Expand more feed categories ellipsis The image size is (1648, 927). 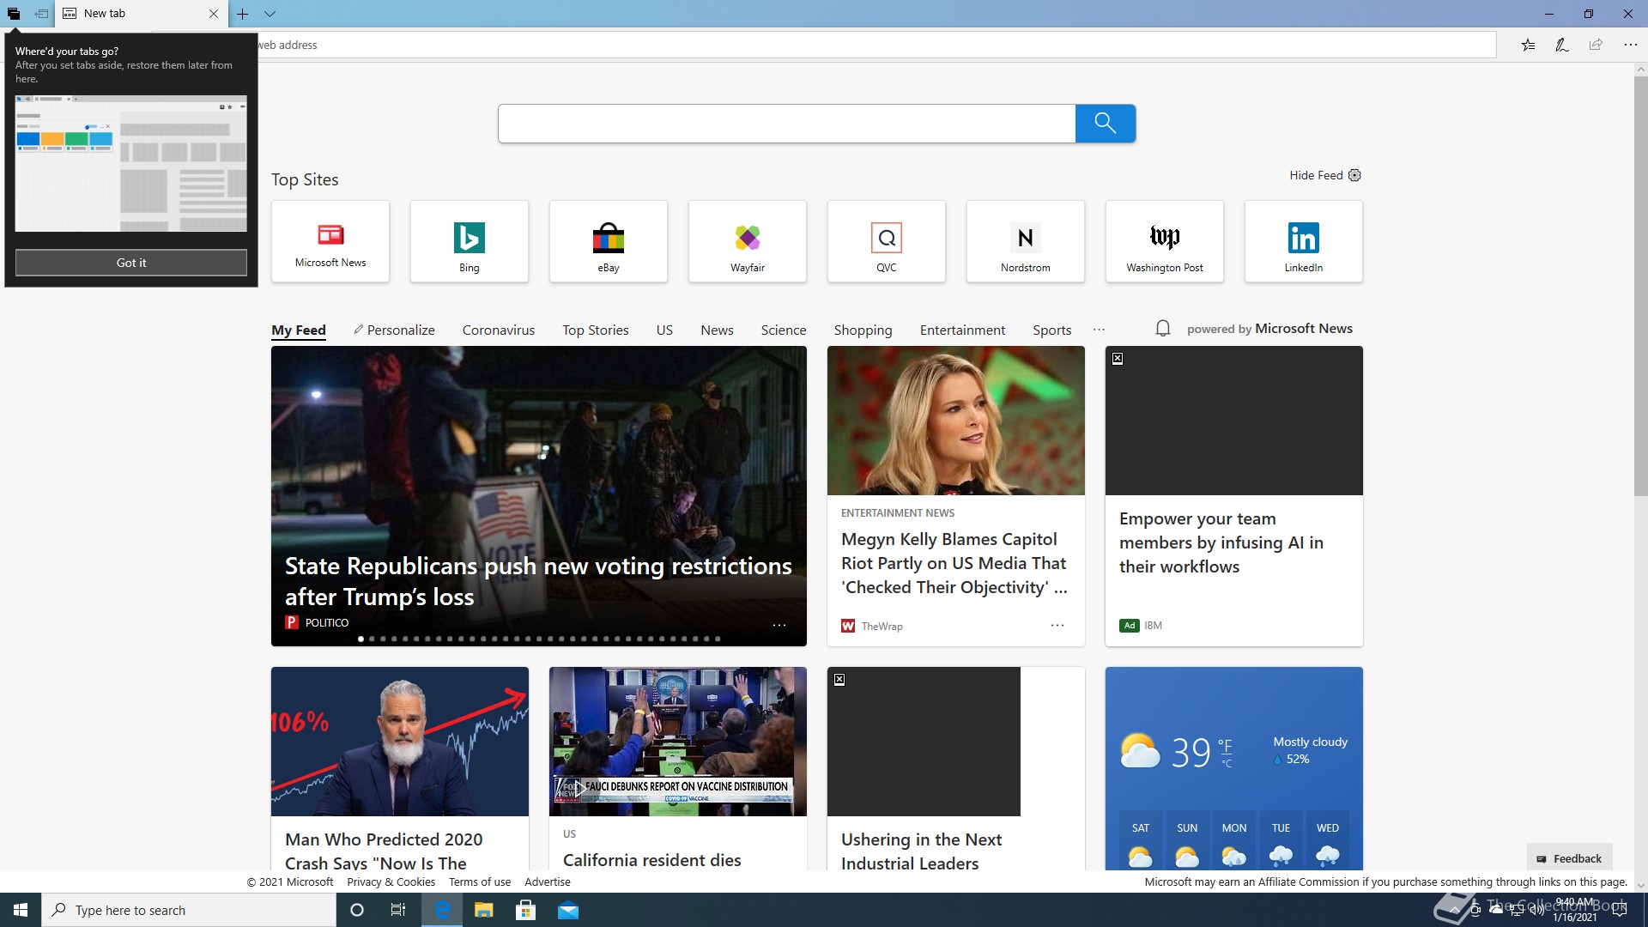click(1099, 330)
